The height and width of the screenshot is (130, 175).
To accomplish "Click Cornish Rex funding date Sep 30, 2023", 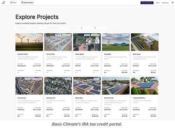I will coord(66,66).
